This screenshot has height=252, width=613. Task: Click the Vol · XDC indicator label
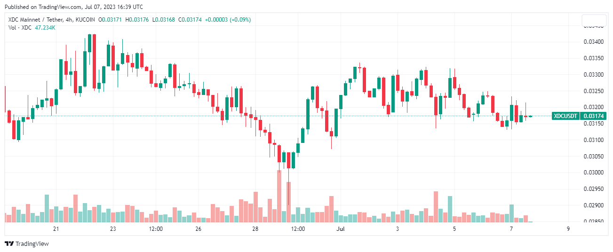click(x=20, y=28)
